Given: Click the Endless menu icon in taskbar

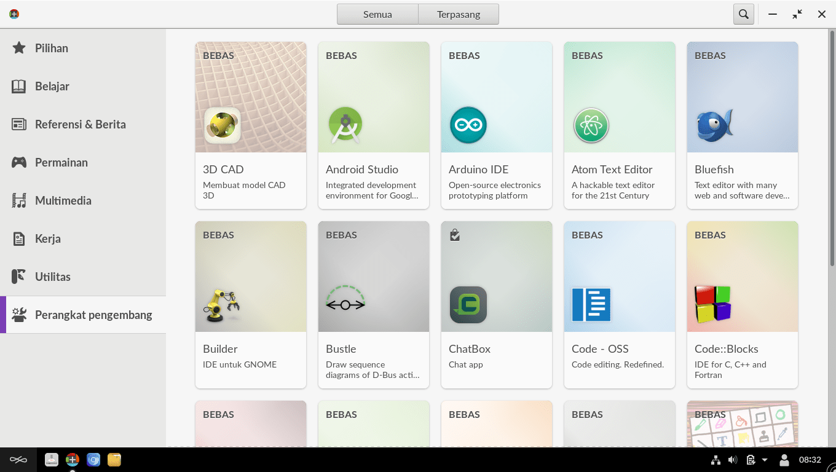Looking at the screenshot, I should click(18, 460).
